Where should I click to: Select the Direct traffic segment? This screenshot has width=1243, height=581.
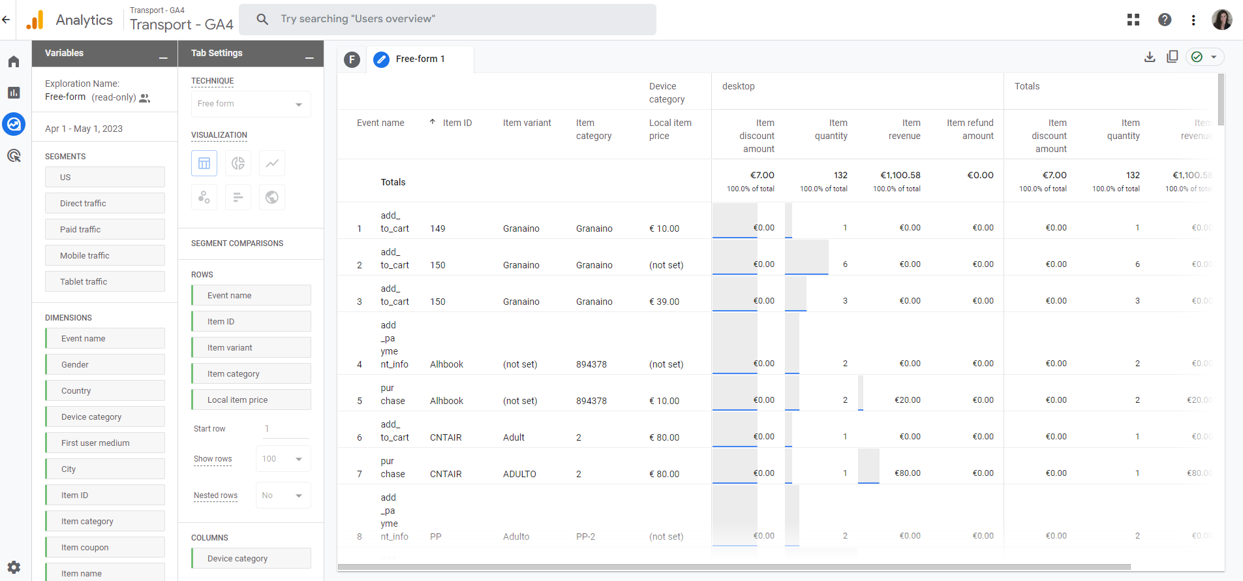click(x=105, y=203)
